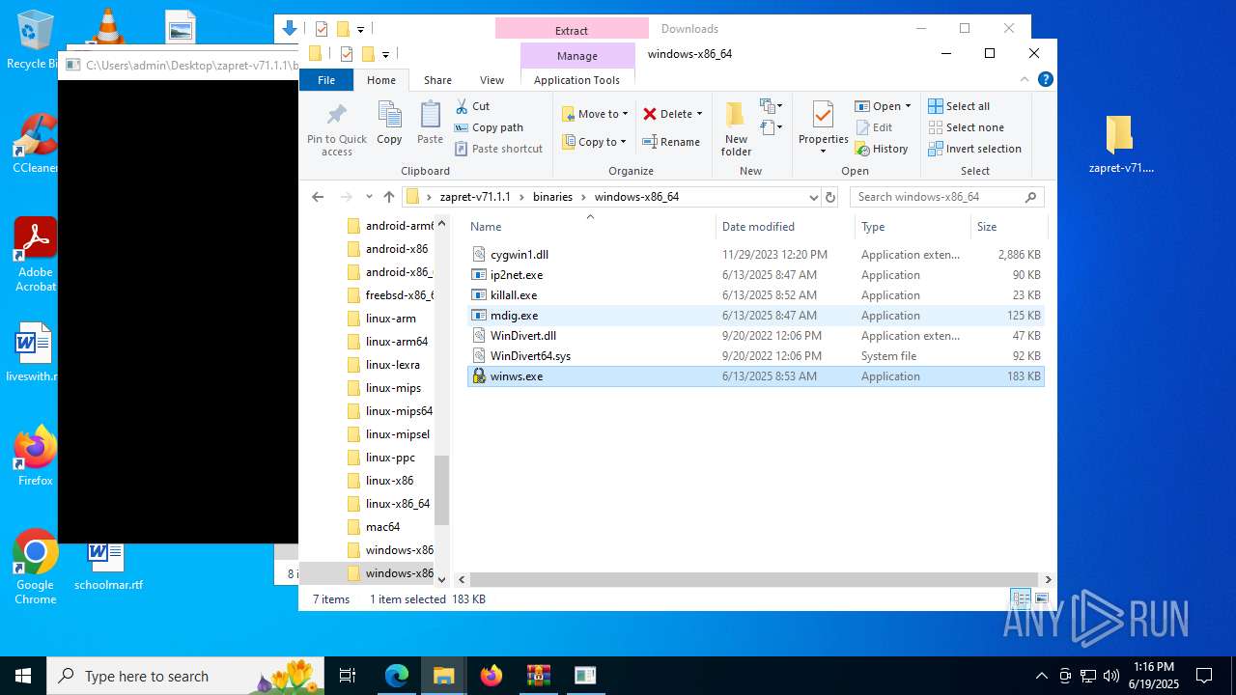This screenshot has height=695, width=1236.
Task: Sort by the Size column header
Action: click(1008, 227)
